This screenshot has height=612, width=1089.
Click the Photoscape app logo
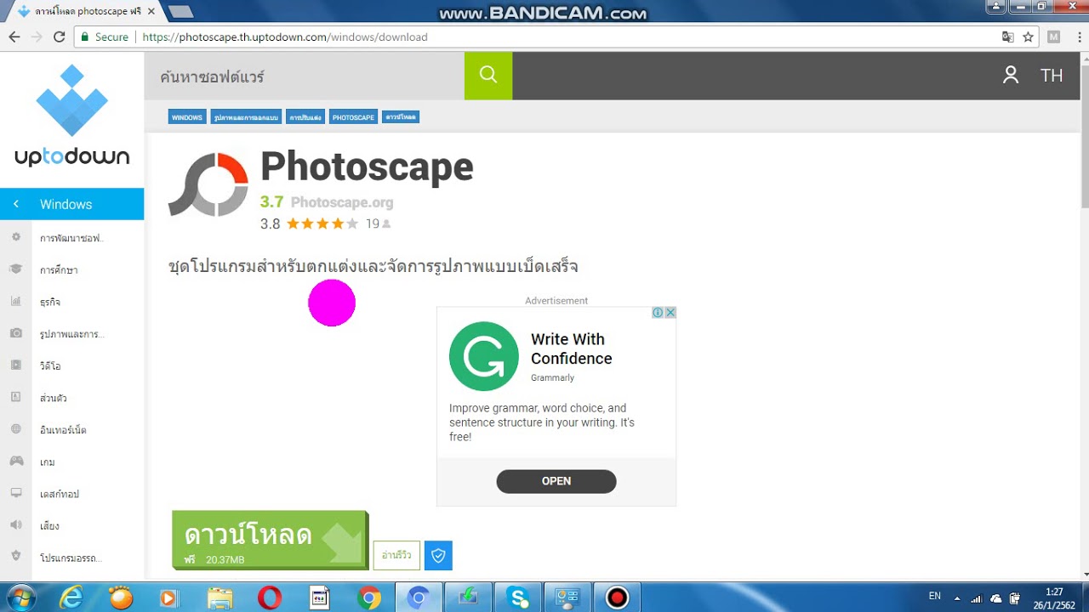pyautogui.click(x=208, y=185)
